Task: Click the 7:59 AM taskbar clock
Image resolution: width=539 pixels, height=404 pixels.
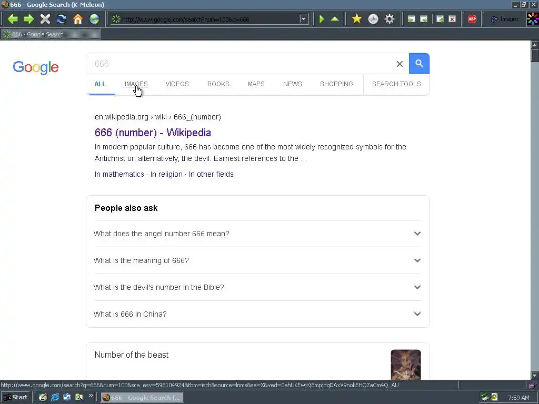Action: coord(518,398)
